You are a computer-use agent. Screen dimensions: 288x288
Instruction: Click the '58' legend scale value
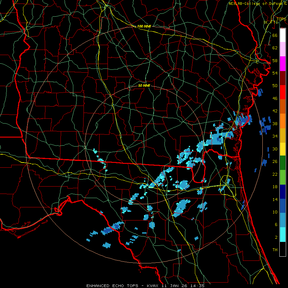click(x=275, y=60)
